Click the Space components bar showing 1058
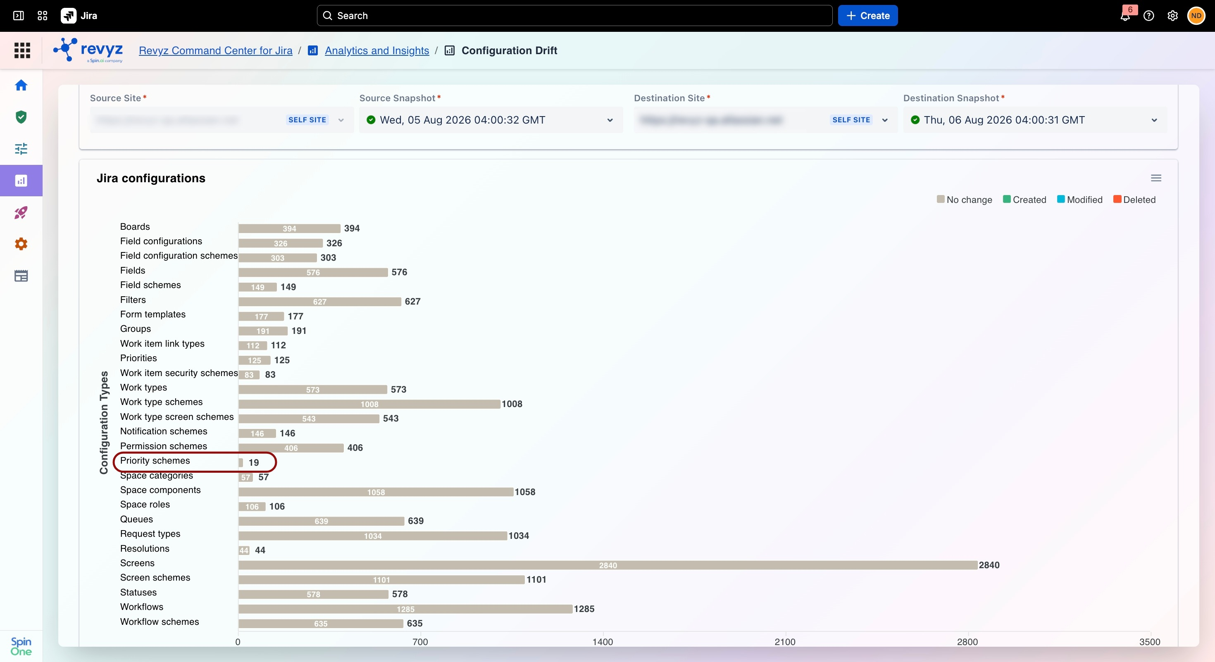The image size is (1215, 662). pos(376,492)
